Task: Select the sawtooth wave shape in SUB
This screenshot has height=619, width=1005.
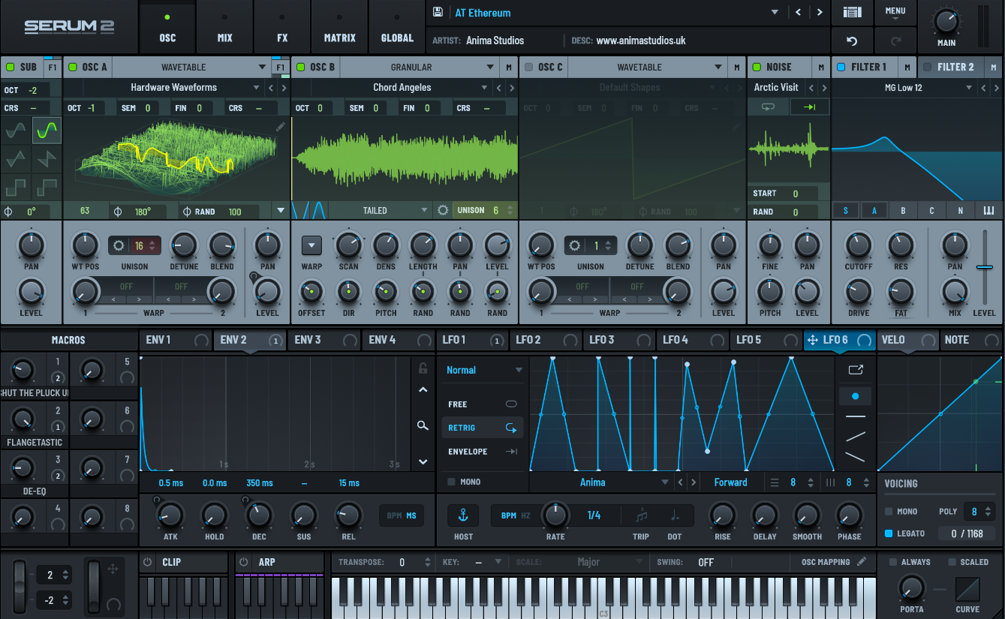Action: click(47, 158)
